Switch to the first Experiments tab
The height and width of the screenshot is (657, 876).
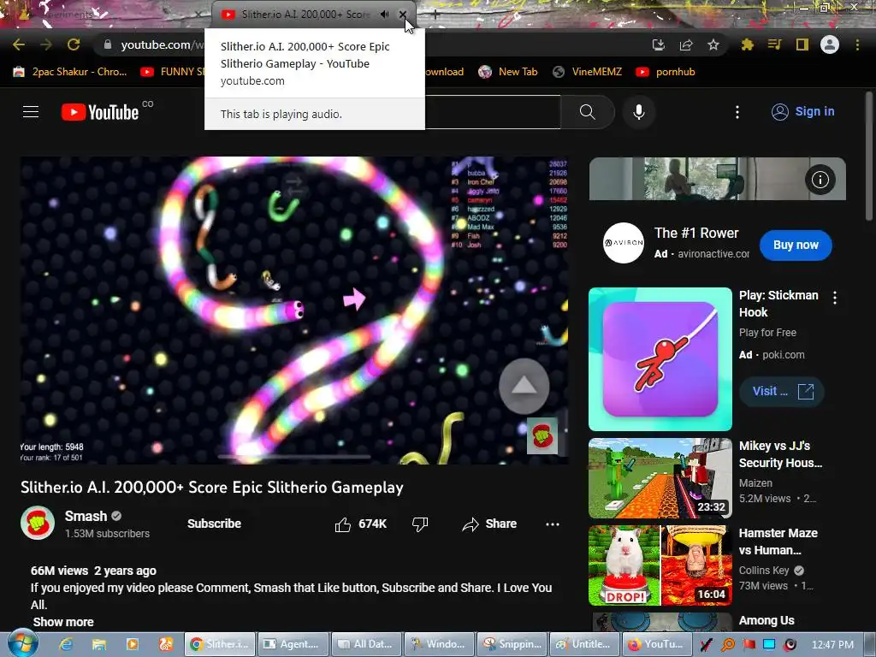point(106,15)
